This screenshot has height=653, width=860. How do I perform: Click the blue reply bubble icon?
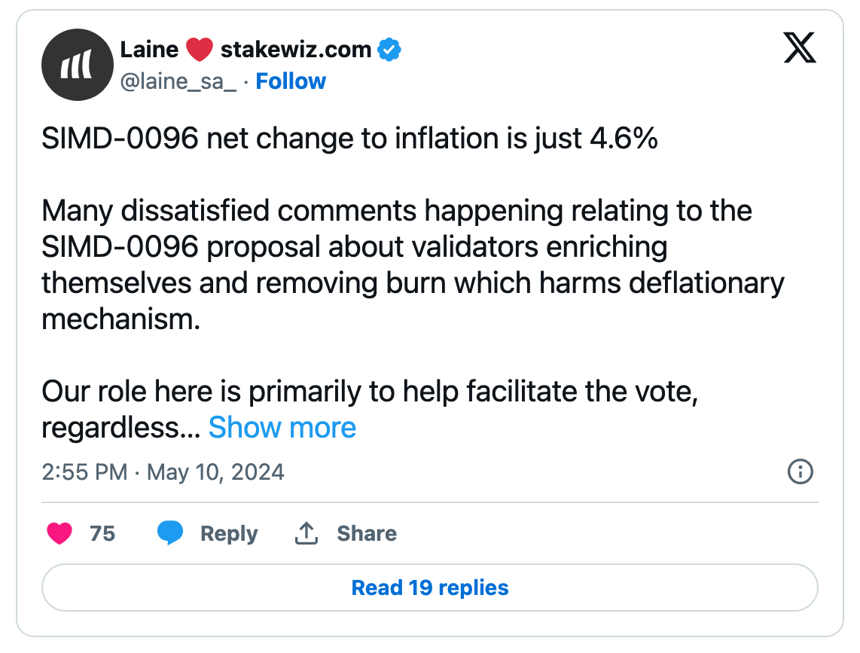[x=170, y=533]
